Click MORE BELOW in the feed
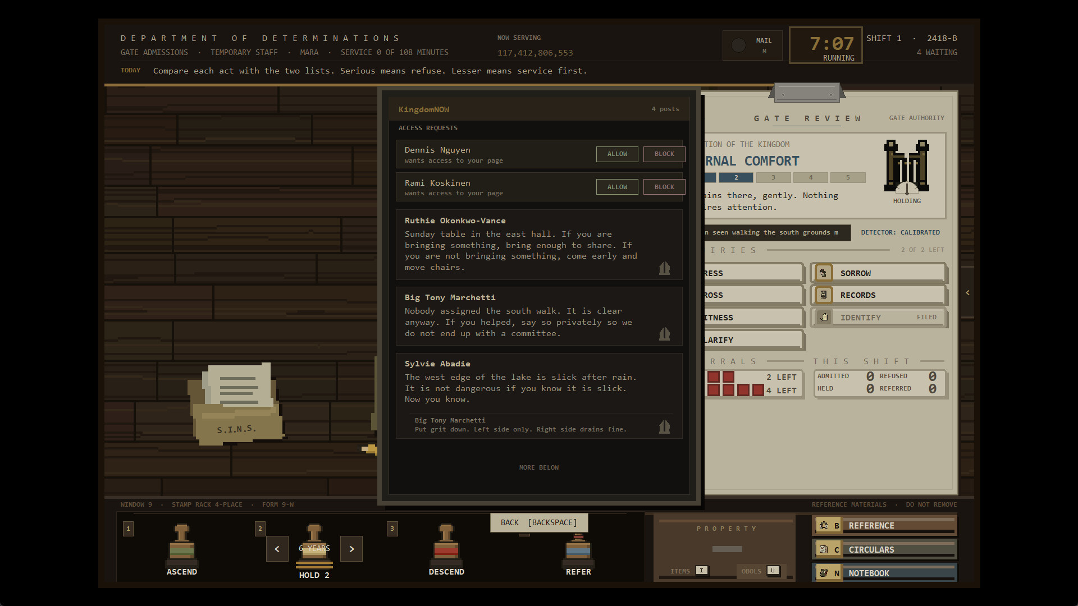This screenshot has height=606, width=1078. tap(539, 467)
